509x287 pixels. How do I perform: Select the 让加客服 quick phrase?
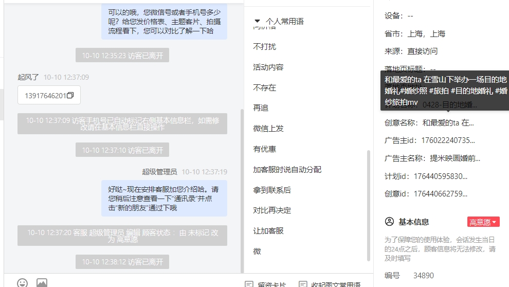tap(268, 231)
